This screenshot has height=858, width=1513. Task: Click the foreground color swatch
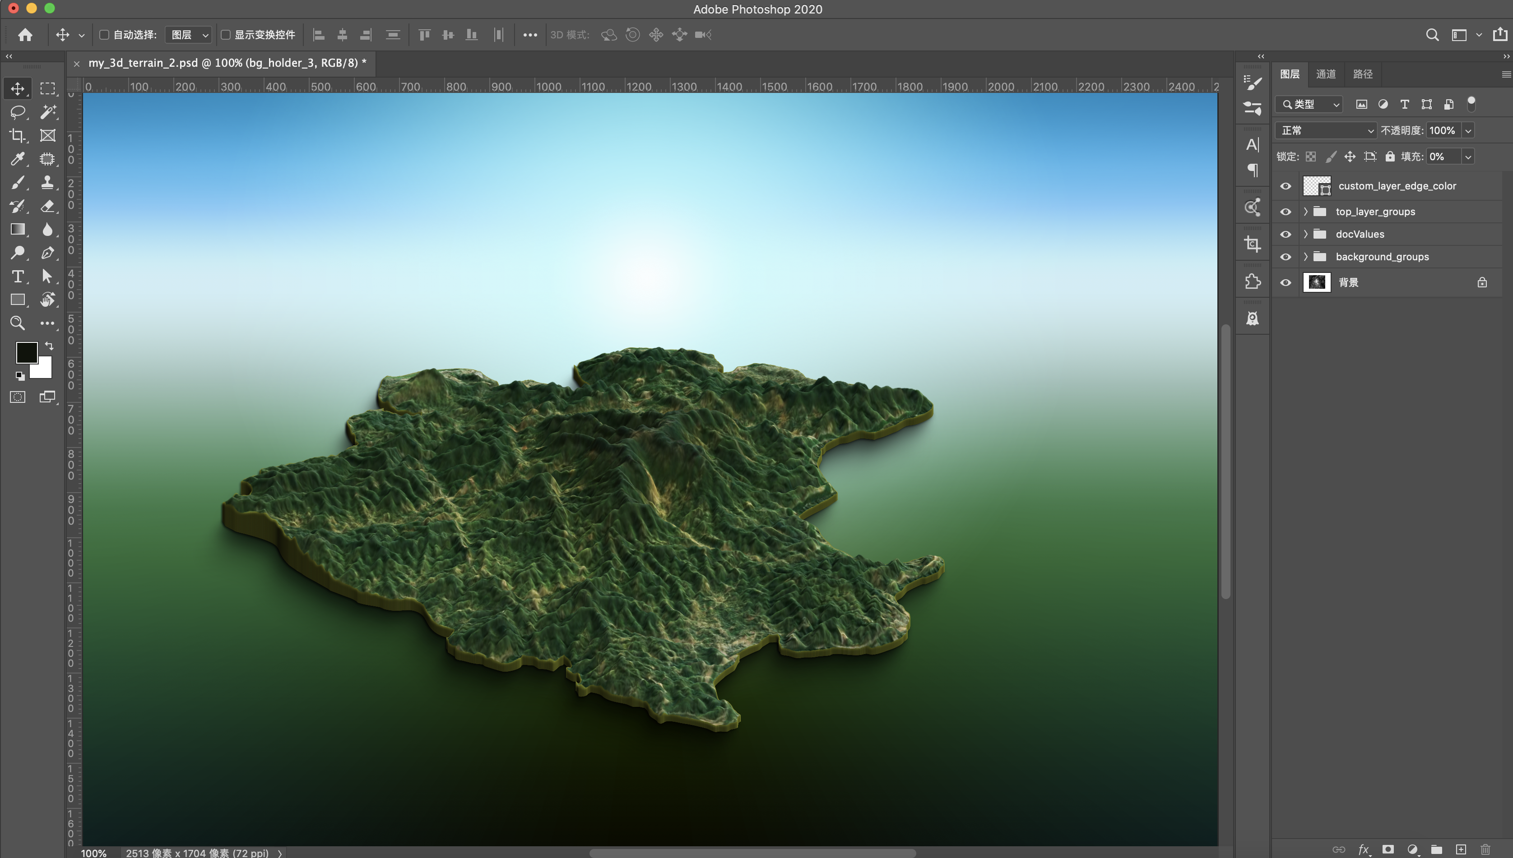pyautogui.click(x=27, y=352)
